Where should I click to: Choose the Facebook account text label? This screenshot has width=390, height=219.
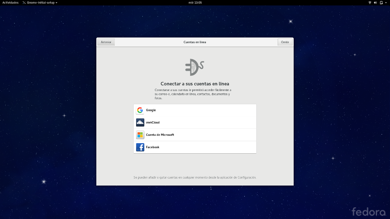(152, 147)
